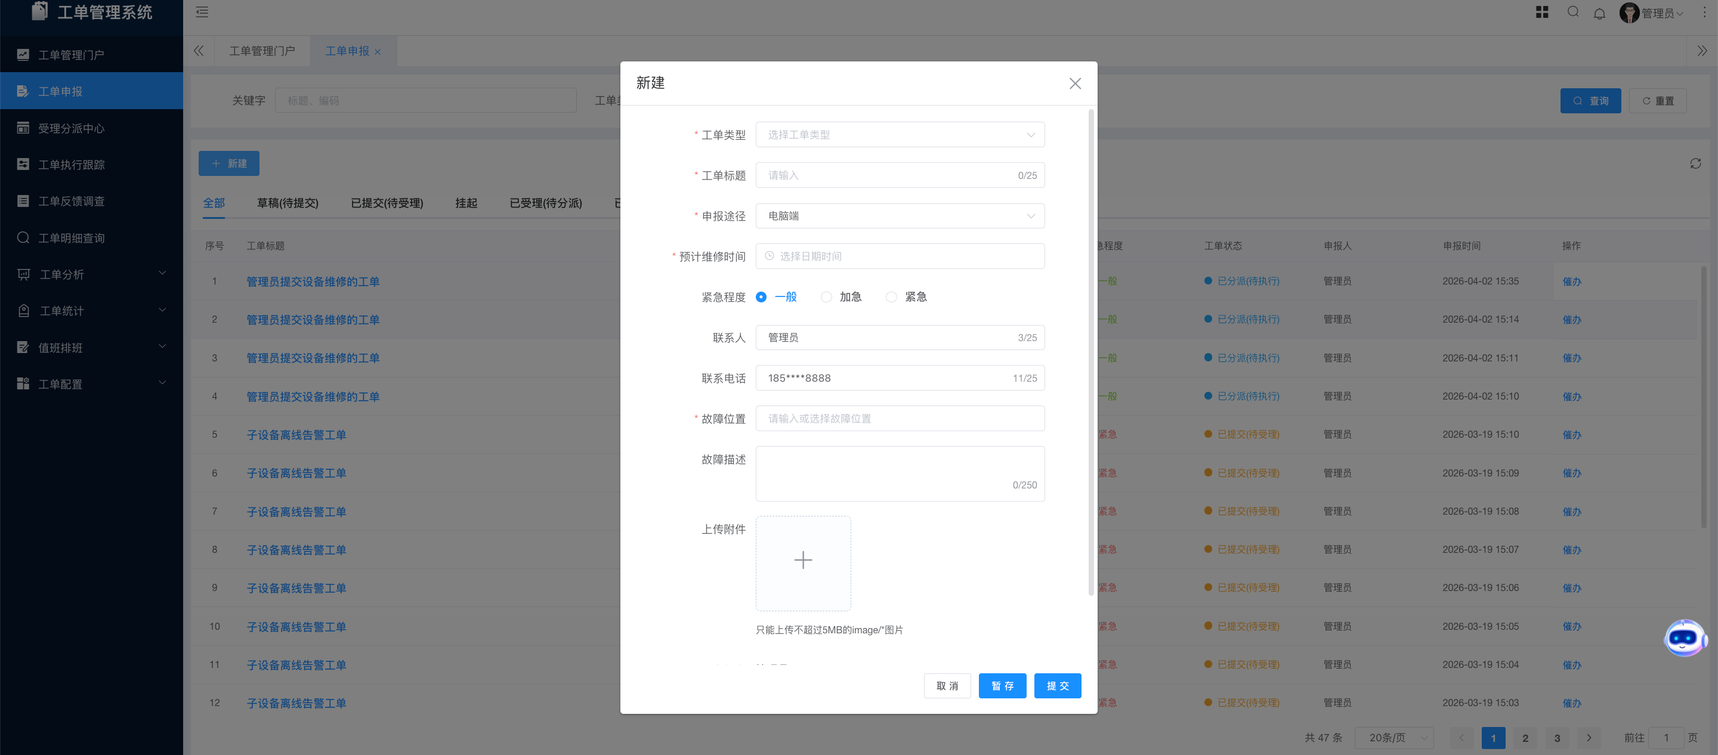Select the 草稿(待提交) status tab
The height and width of the screenshot is (755, 1718).
coord(288,203)
